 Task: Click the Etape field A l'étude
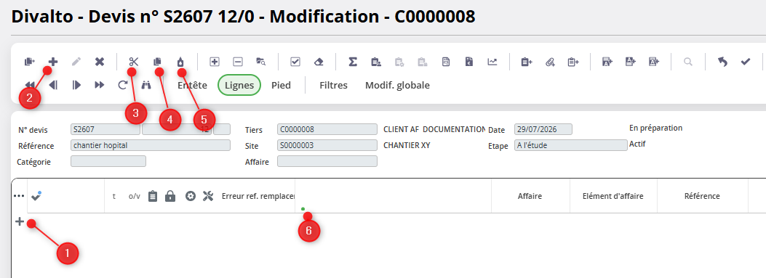(571, 145)
